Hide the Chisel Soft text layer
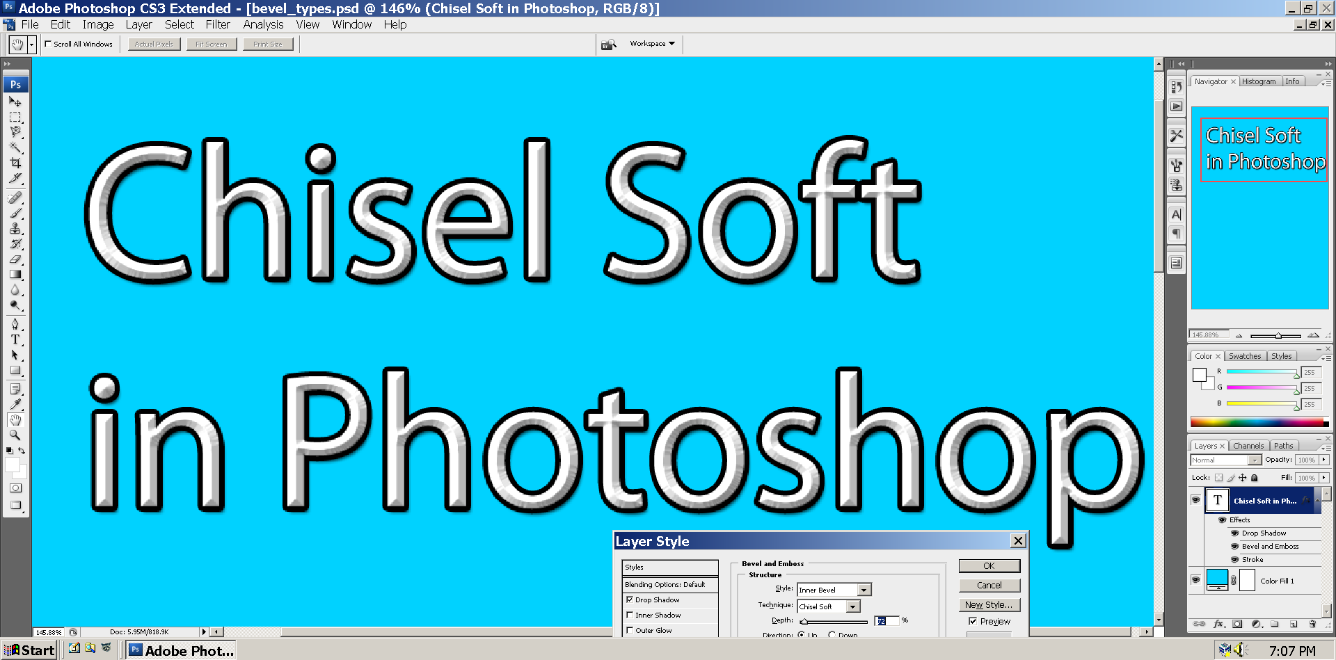 pos(1195,500)
